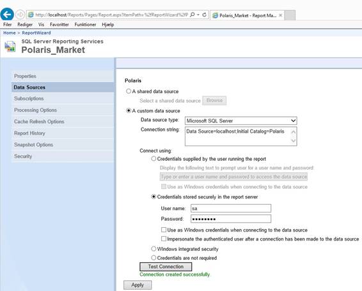Open the Rediger menu
Viewport: 362px width, 291px height.
[x=25, y=24]
